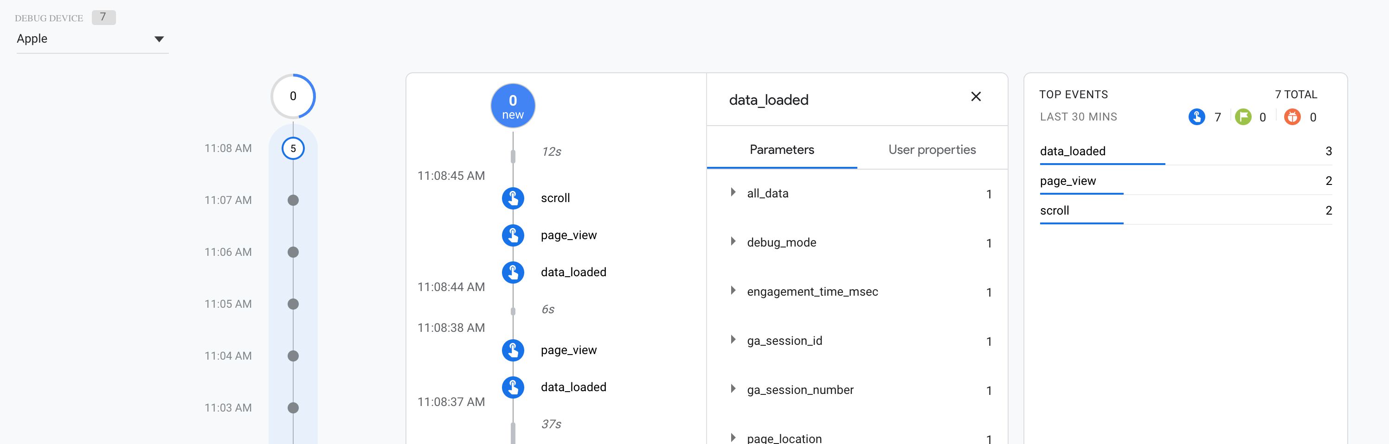Expand the all_data parameter
The image size is (1389, 444).
(733, 192)
